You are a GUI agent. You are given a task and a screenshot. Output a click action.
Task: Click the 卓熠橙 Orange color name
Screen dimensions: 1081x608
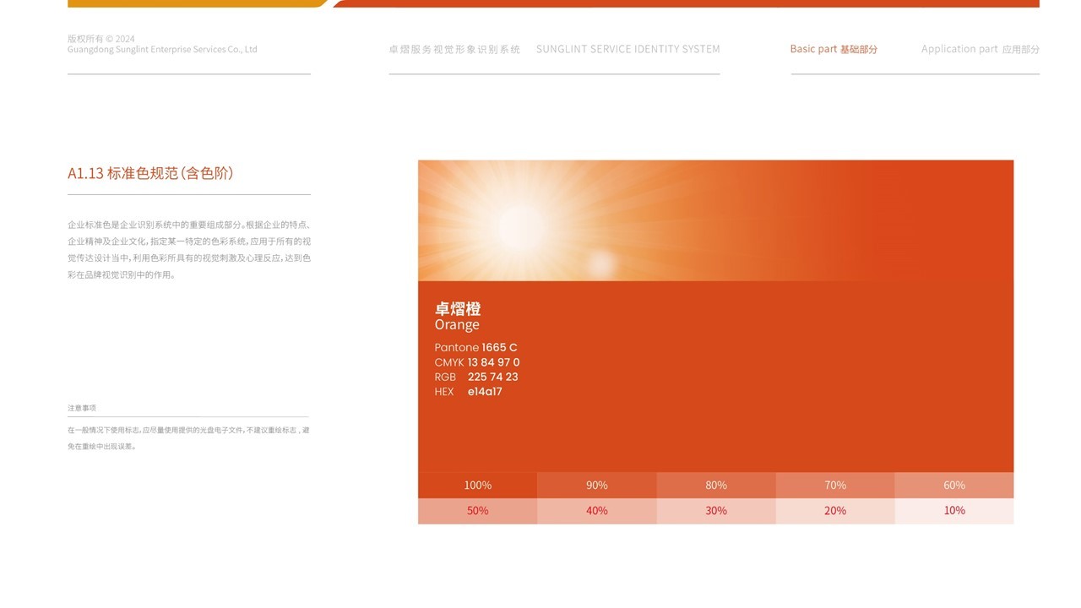pyautogui.click(x=457, y=317)
